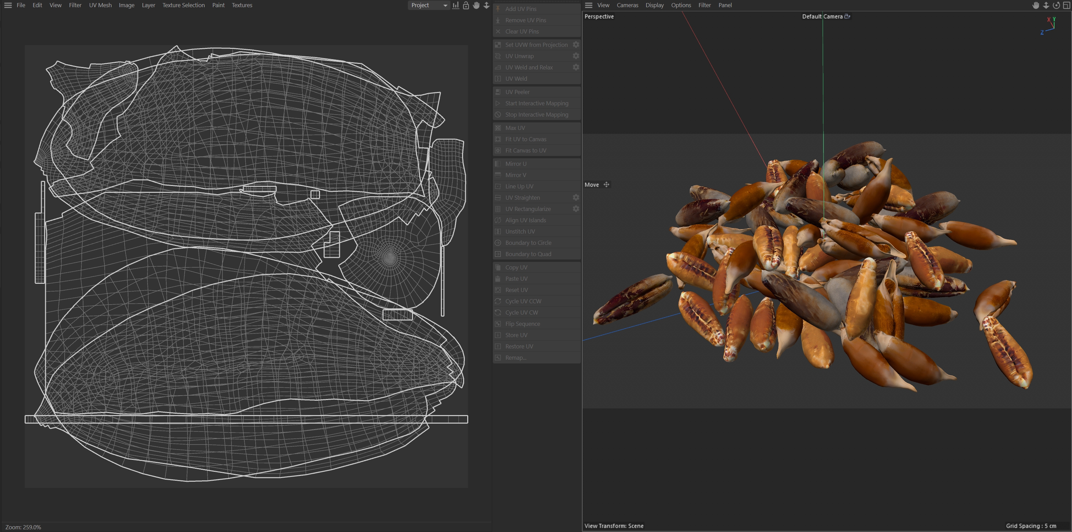Open the Cameras menu in viewport
Image resolution: width=1072 pixels, height=532 pixels.
[x=627, y=5]
